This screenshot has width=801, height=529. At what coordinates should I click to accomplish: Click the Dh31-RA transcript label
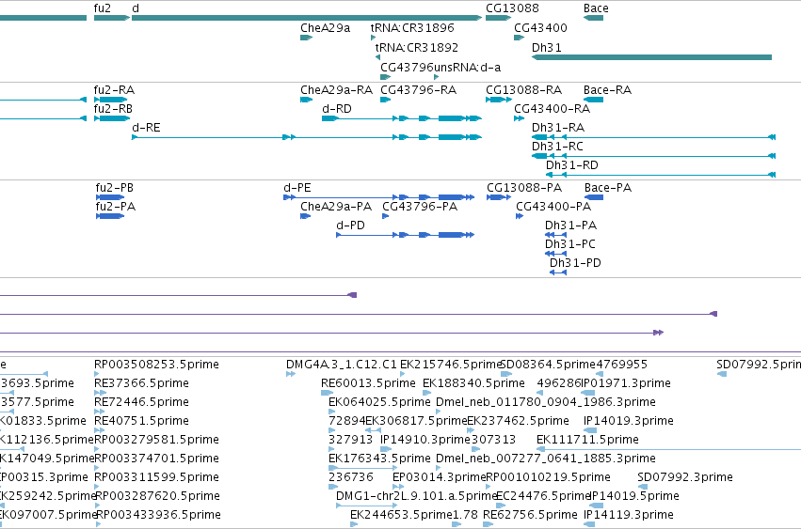pos(558,128)
